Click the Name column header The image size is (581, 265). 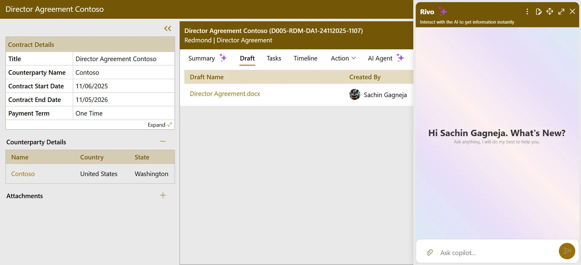(20, 157)
